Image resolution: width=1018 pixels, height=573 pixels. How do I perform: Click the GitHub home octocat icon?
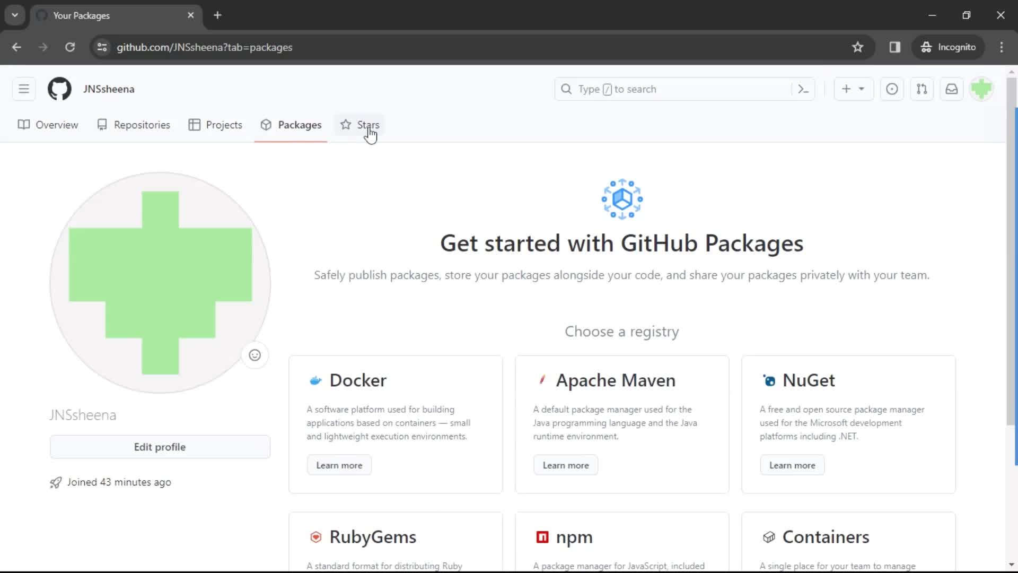pos(59,89)
